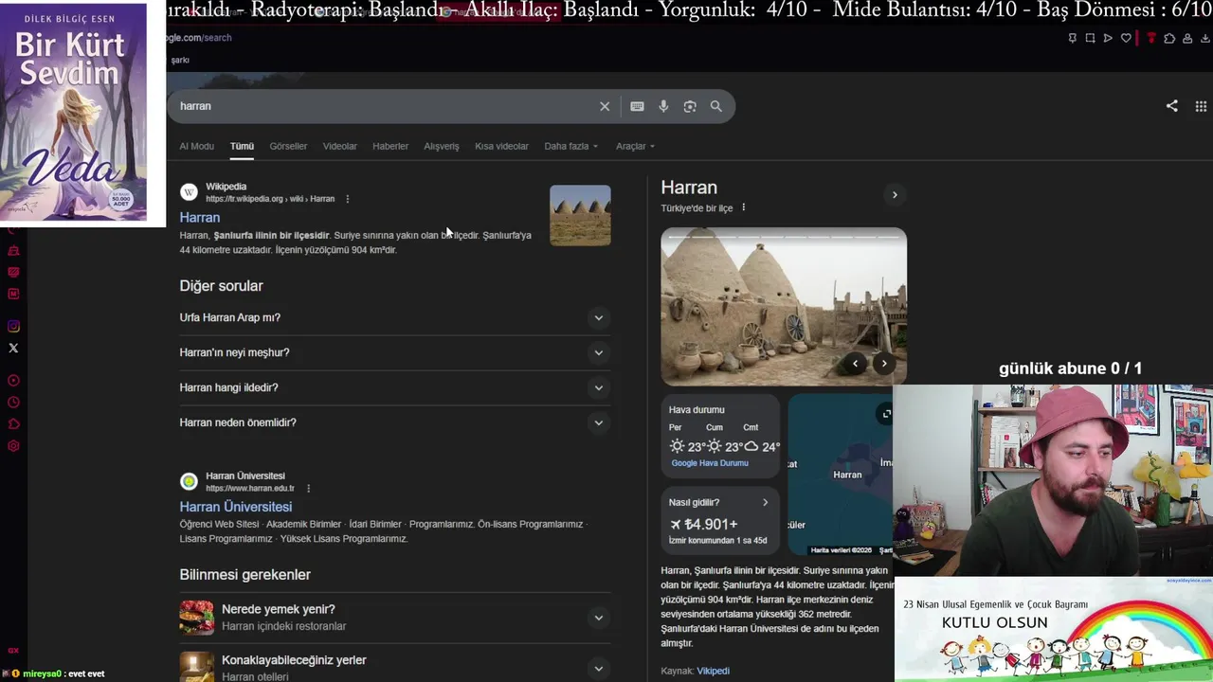Switch to the Kısa videolar tab

click(x=501, y=146)
